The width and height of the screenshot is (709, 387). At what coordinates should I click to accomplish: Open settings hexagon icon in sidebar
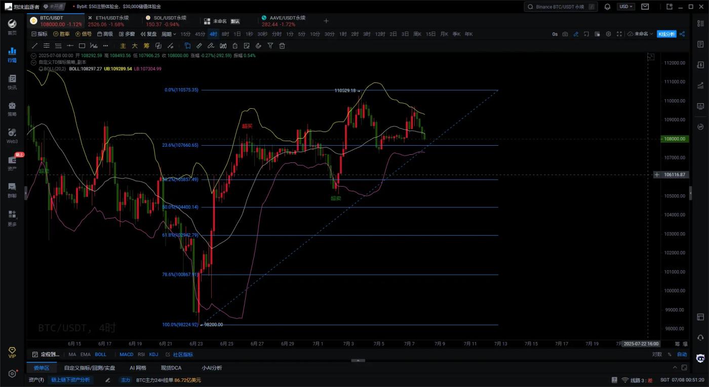click(x=12, y=374)
